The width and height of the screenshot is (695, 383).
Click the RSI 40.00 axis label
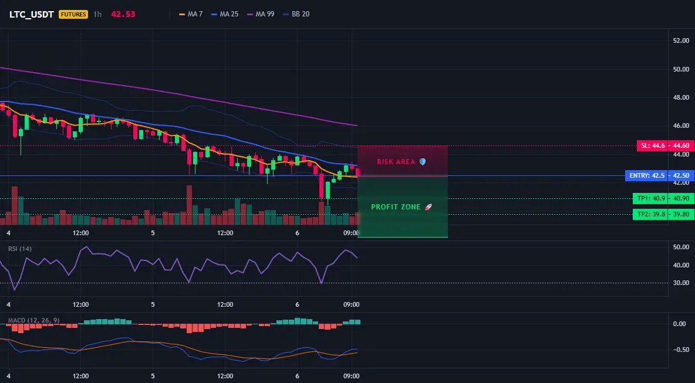(x=681, y=265)
